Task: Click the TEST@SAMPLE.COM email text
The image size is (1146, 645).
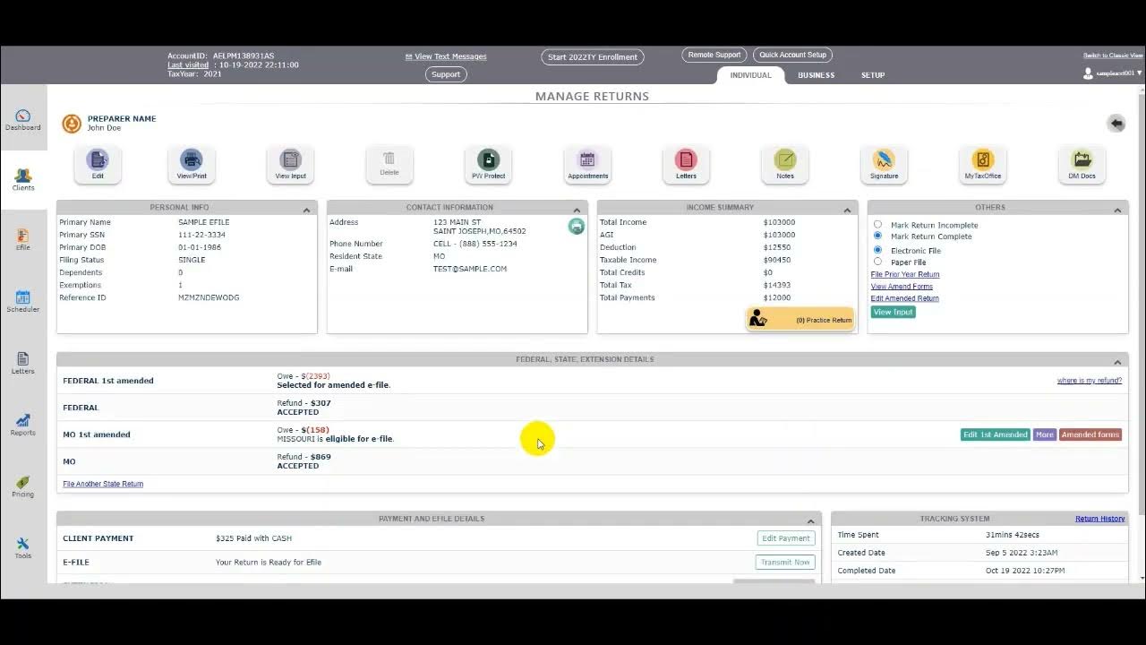Action: pos(470,269)
